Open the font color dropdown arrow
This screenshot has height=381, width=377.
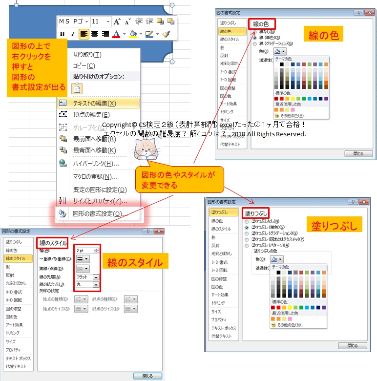124,34
